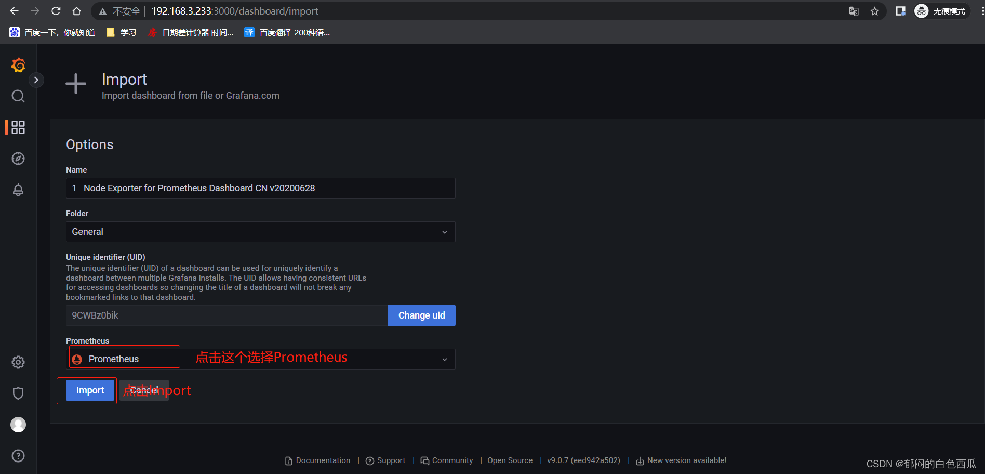Go back with browser back arrow

[14, 11]
